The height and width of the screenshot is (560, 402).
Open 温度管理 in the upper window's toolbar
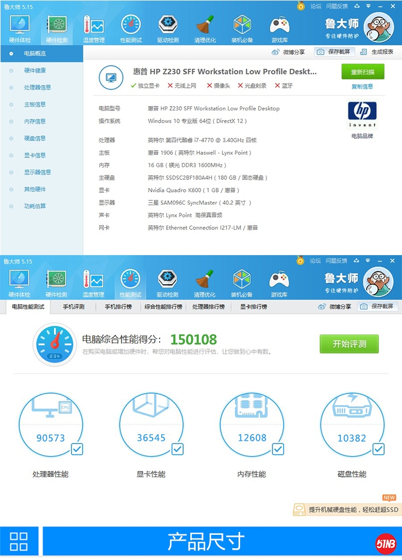tap(94, 29)
